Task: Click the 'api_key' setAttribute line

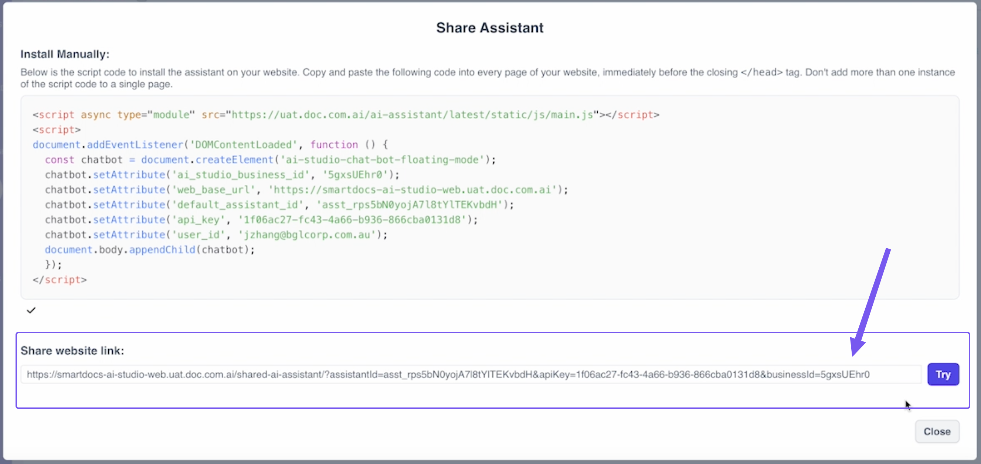Action: pos(261,220)
